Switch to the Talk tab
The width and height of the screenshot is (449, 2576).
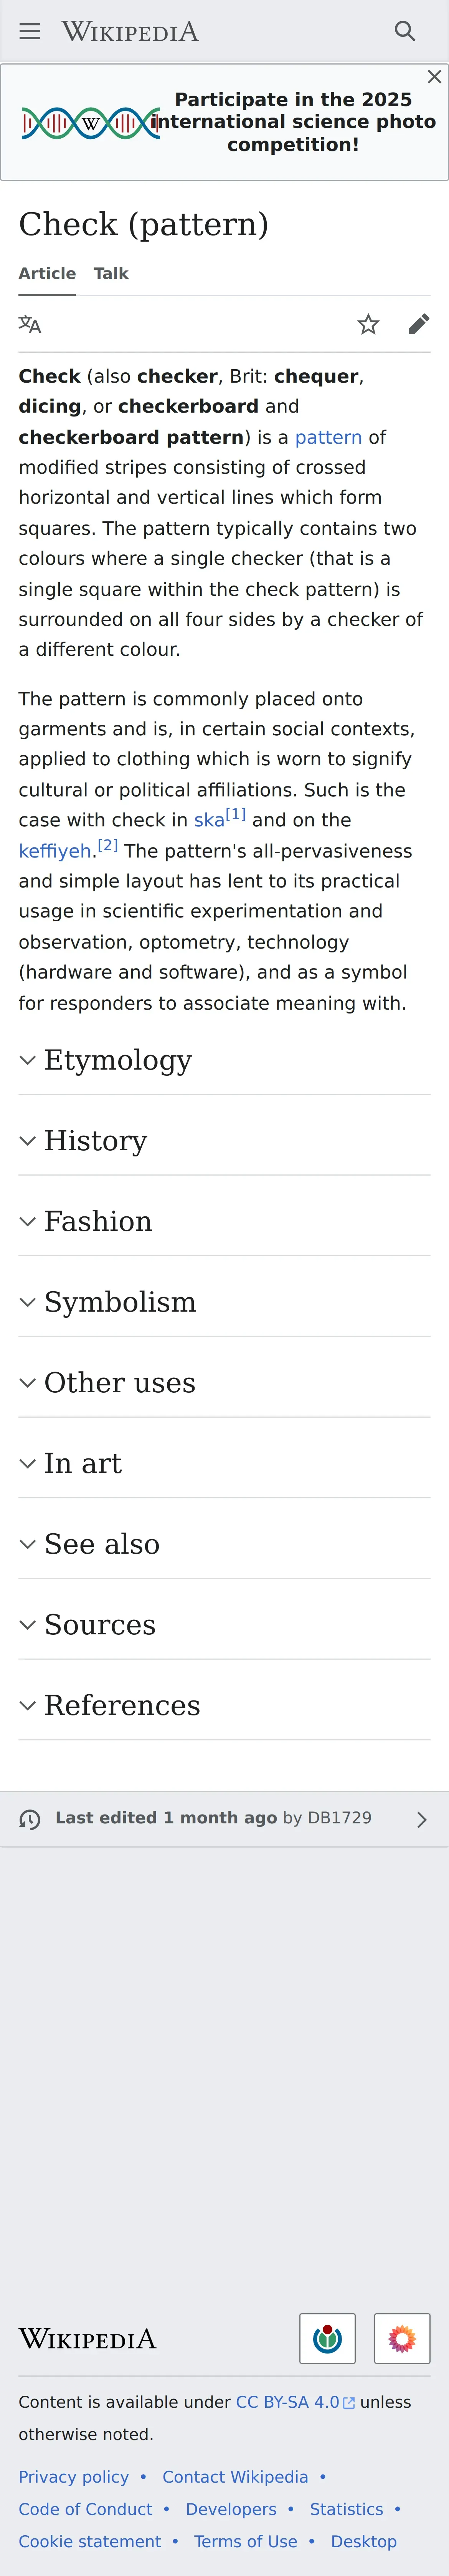click(x=111, y=273)
